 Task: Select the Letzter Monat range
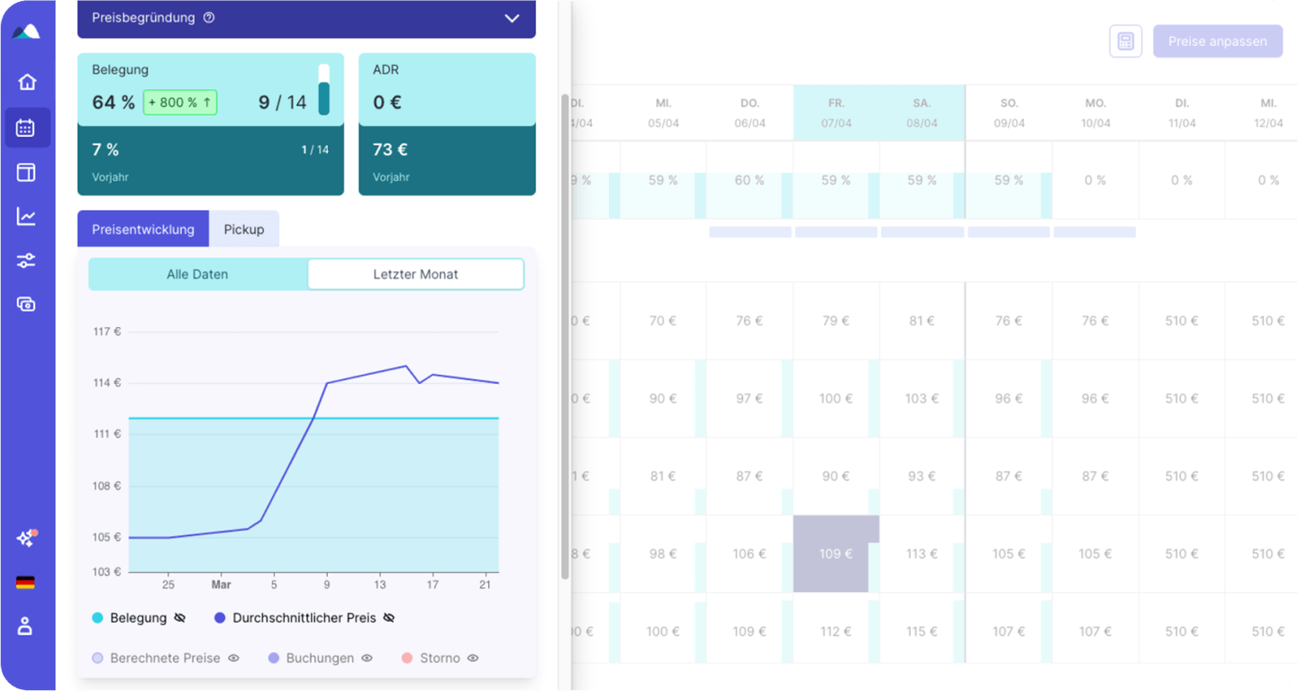pos(415,274)
